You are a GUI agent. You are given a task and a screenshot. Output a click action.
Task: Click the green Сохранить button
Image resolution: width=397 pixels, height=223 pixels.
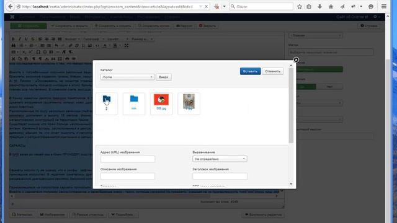tap(29, 26)
